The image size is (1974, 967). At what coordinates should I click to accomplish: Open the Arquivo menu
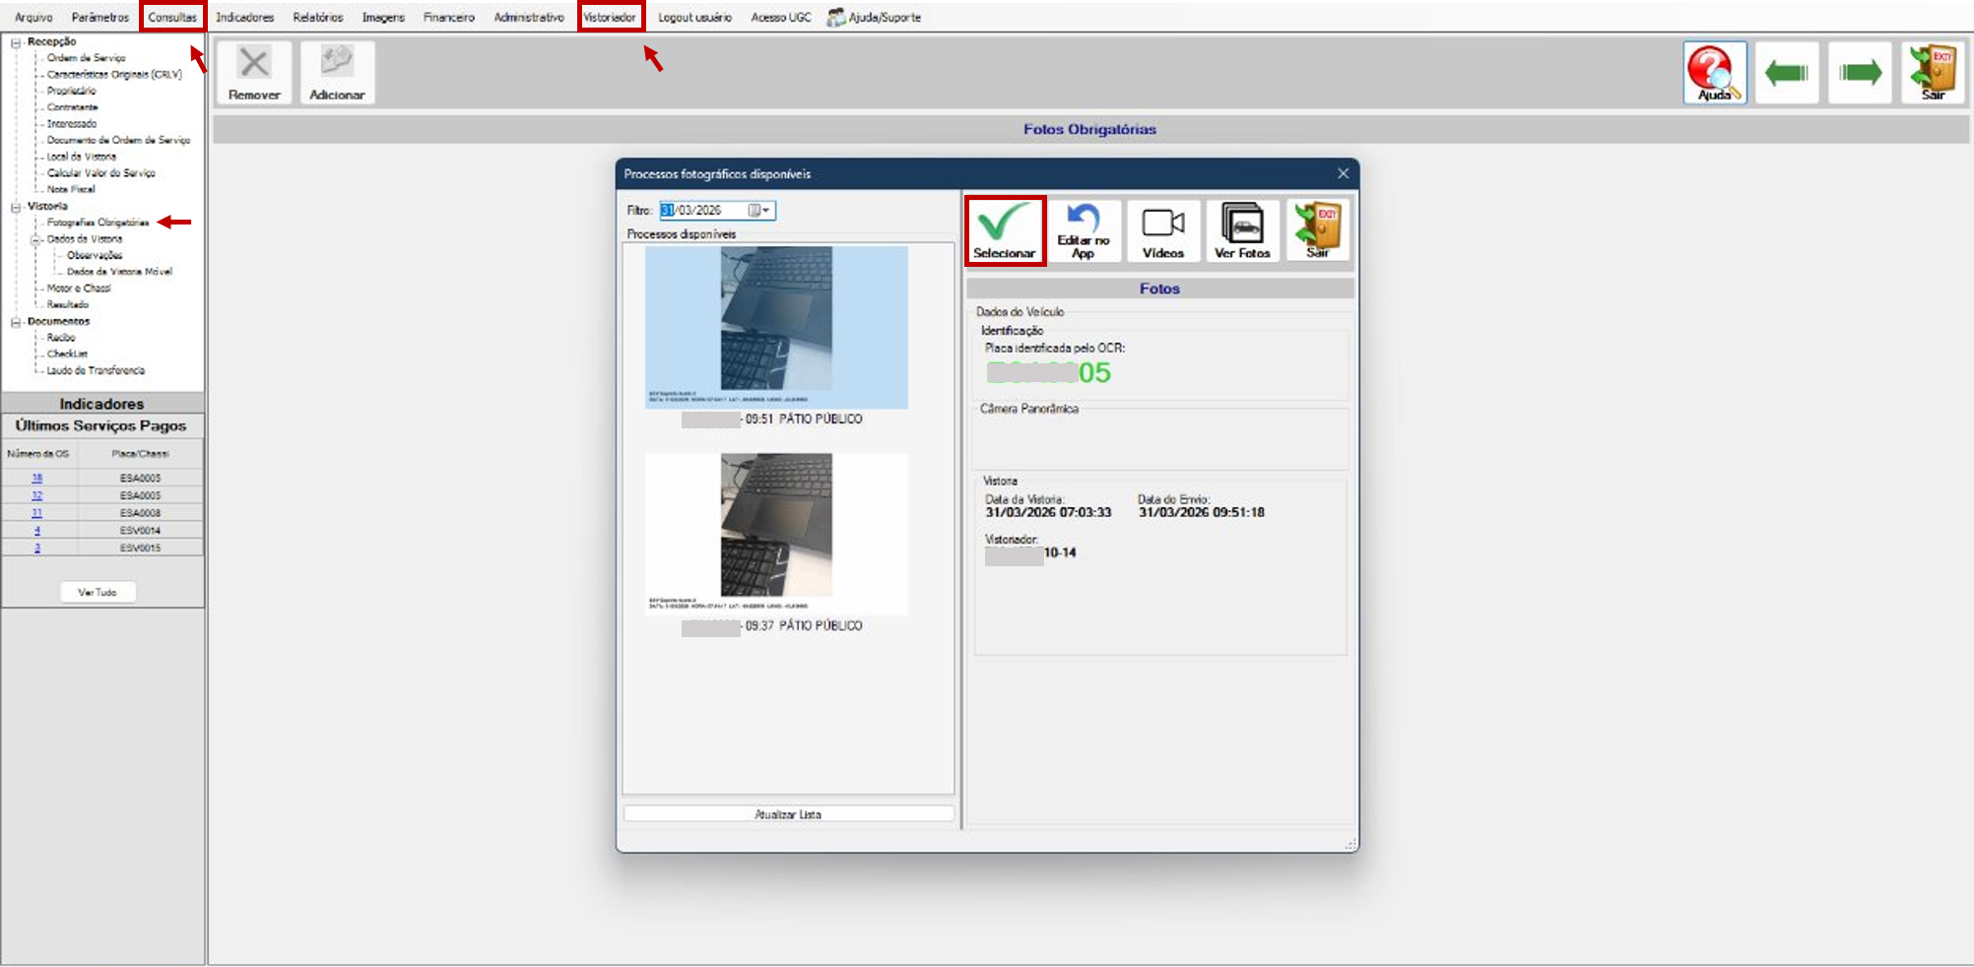coord(33,17)
